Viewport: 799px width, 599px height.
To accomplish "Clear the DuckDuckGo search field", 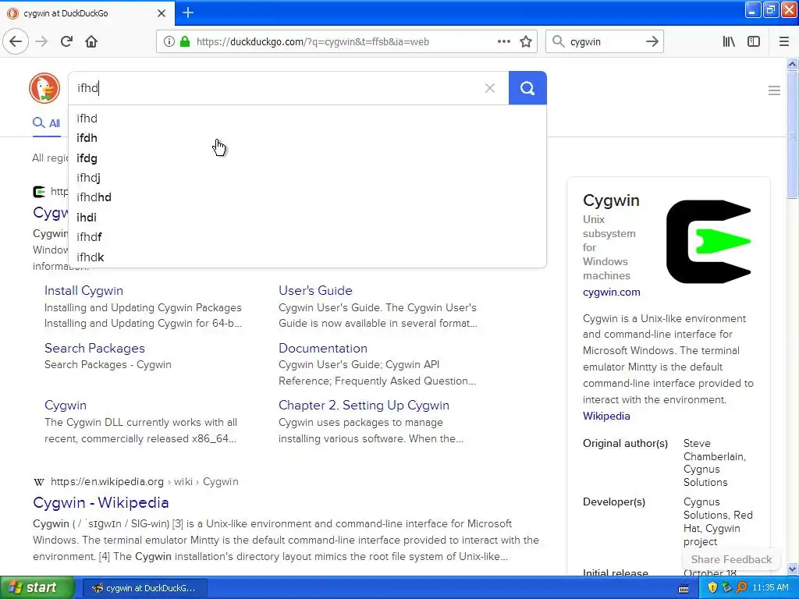I will pyautogui.click(x=490, y=88).
